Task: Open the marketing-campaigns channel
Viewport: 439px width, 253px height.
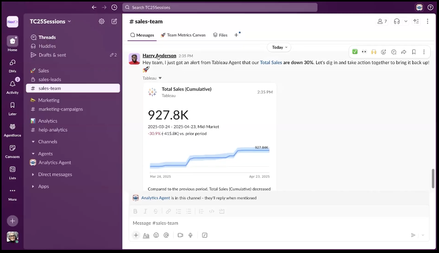Action: click(73, 109)
